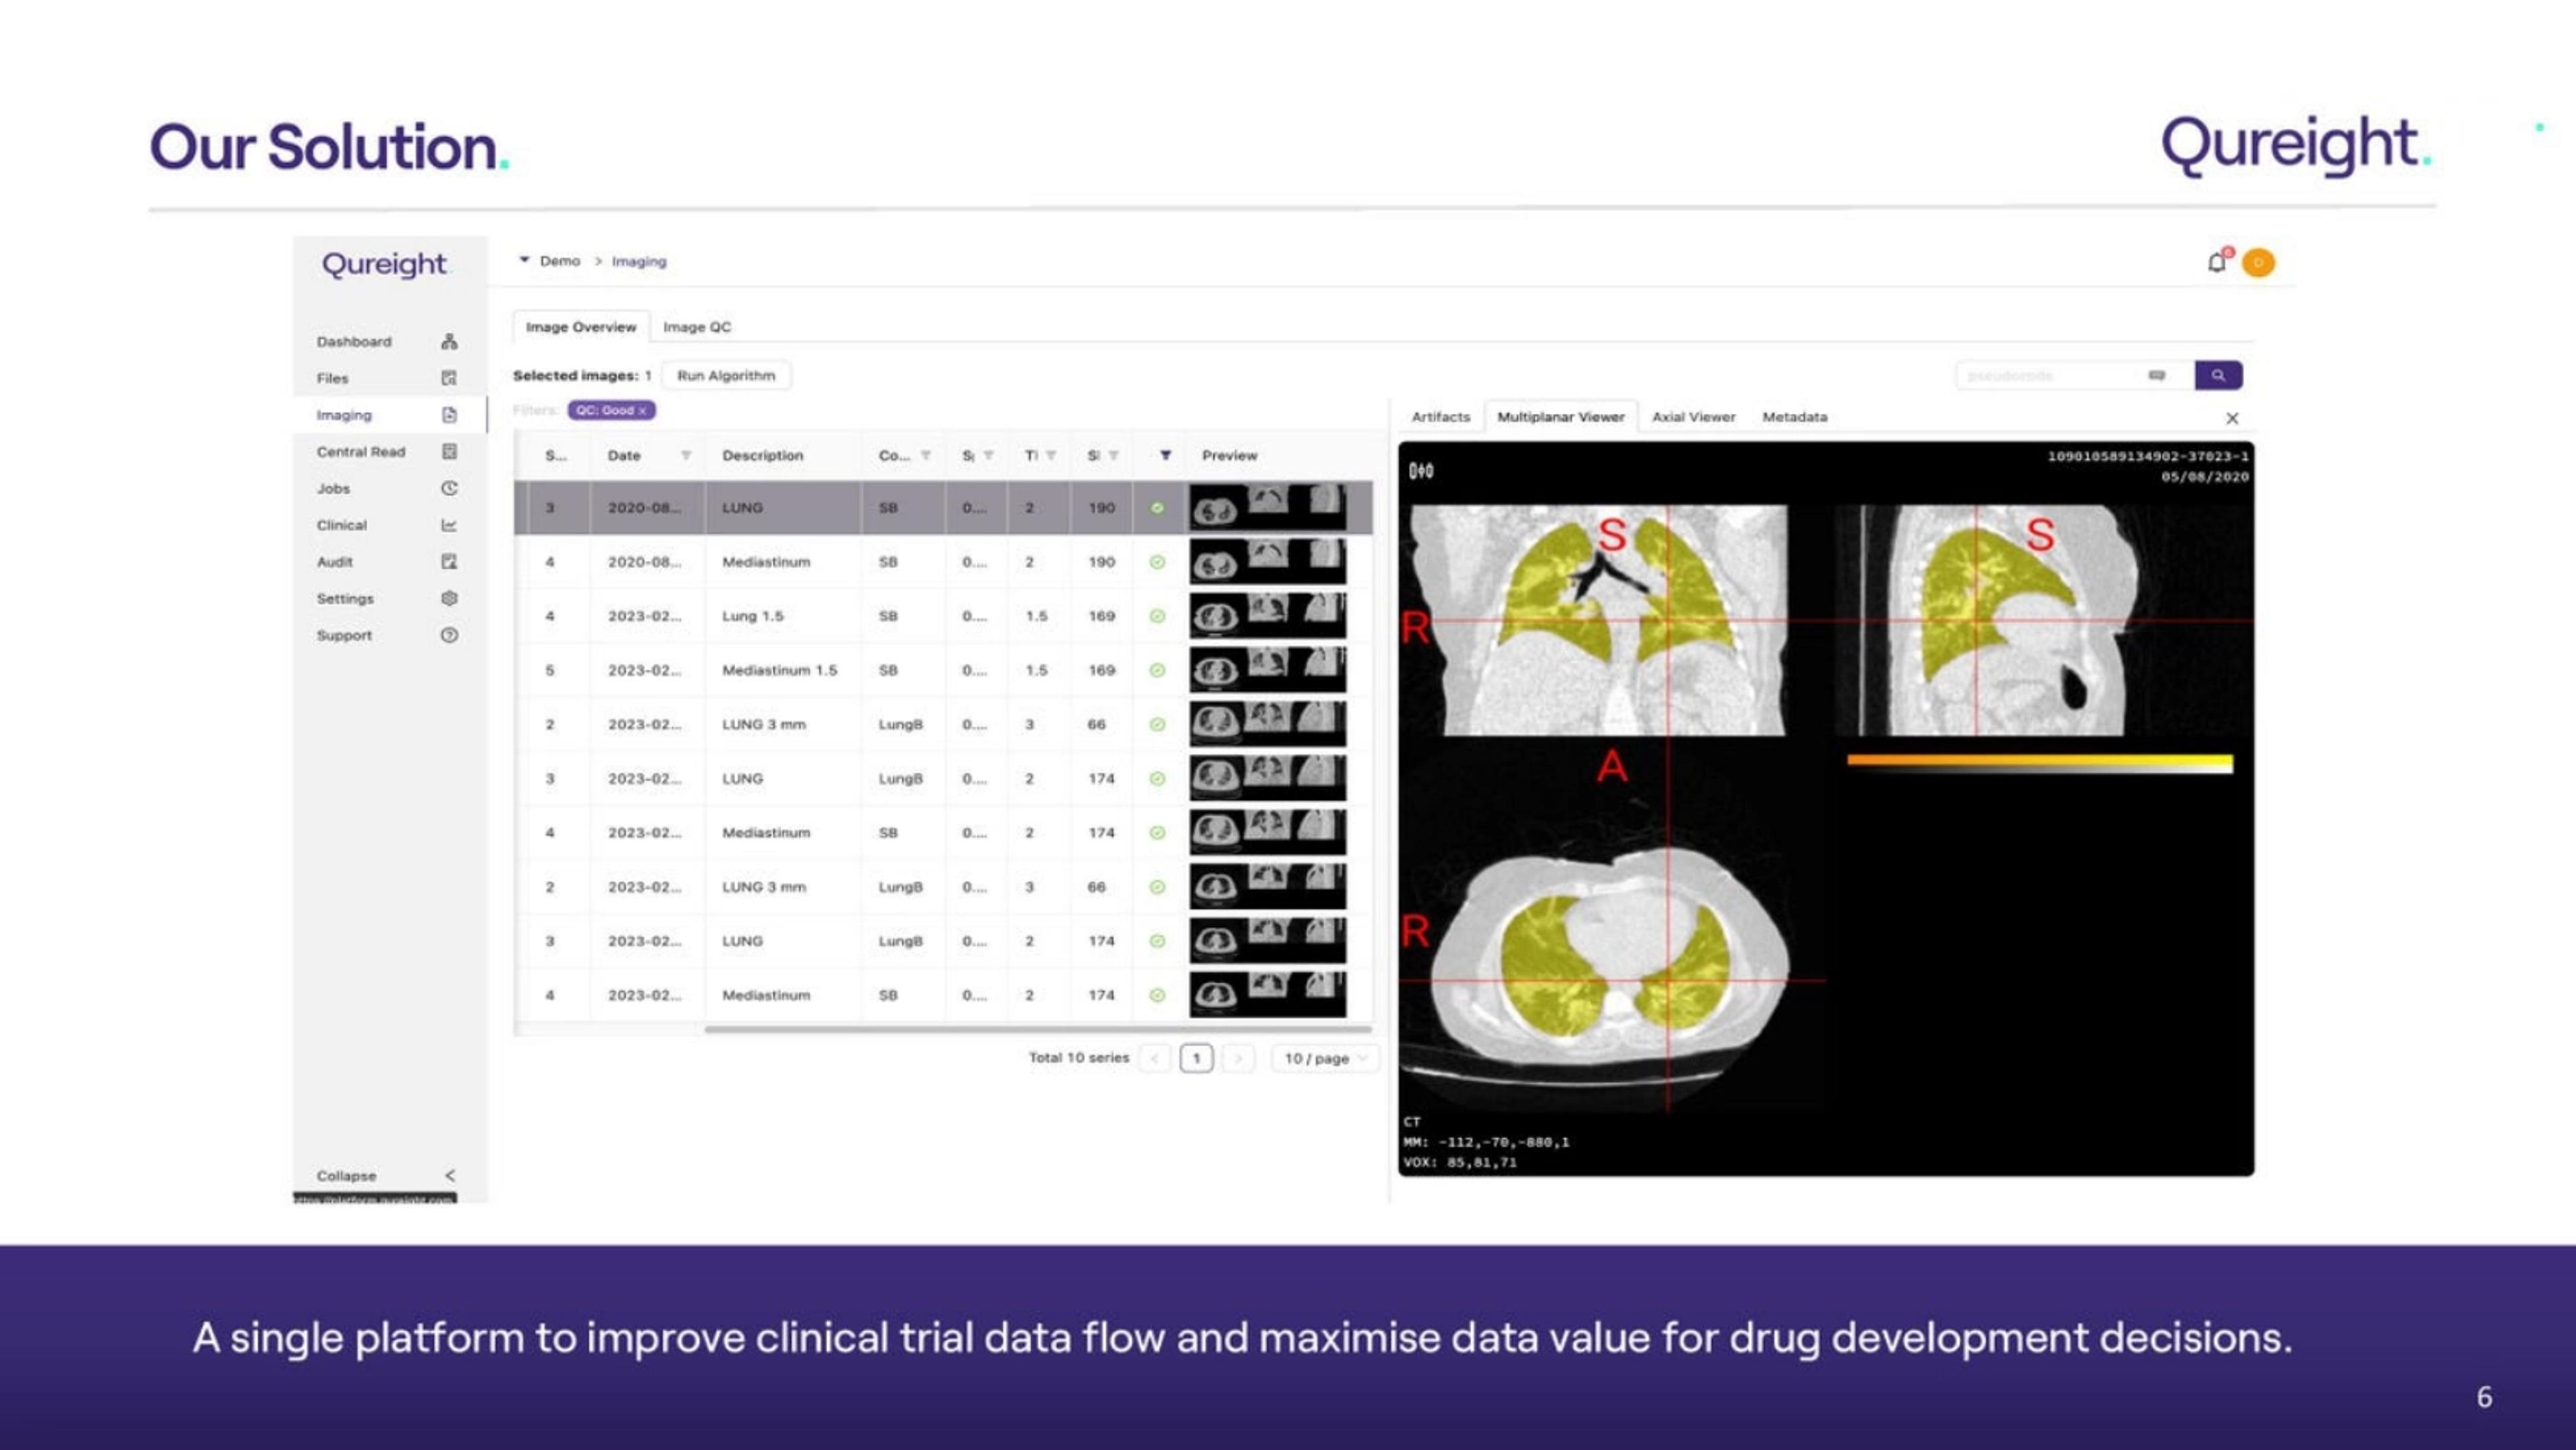Viewport: 2576px width, 1450px height.
Task: Open the Axial Viewer tab
Action: 1693,417
